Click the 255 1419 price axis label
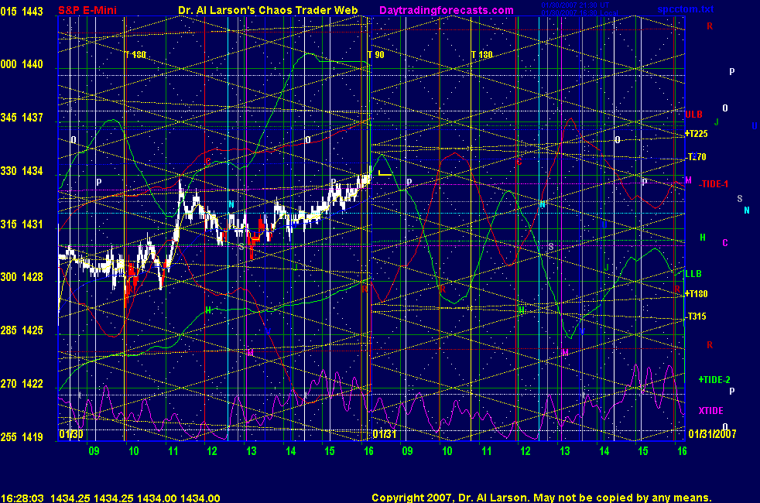The height and width of the screenshot is (503, 760). coord(22,437)
